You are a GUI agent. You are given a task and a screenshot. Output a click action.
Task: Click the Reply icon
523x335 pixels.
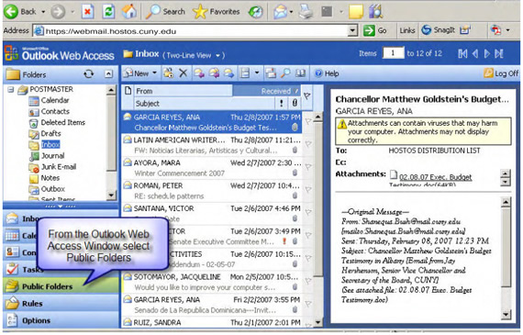pyautogui.click(x=199, y=73)
